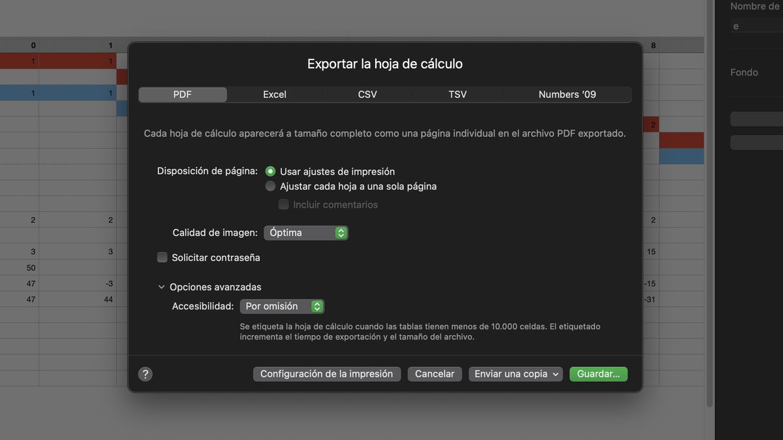Open the "Calidad de imagen" dropdown

tap(305, 232)
